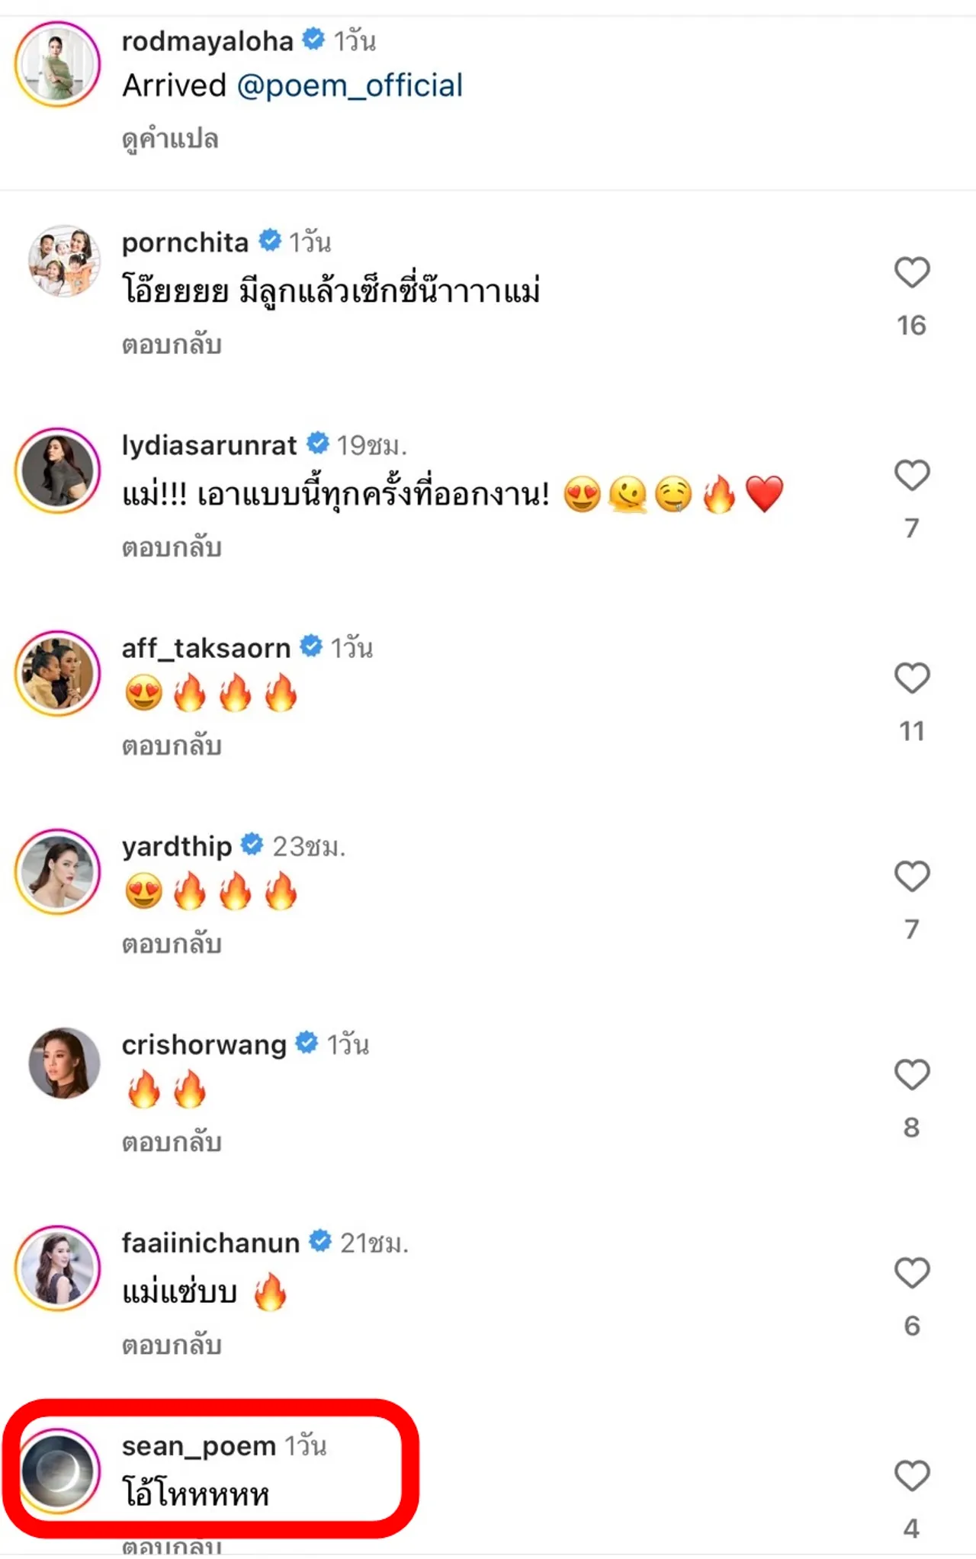Like aff_taksaorn's emoji comment
This screenshot has width=976, height=1559.
(x=911, y=678)
